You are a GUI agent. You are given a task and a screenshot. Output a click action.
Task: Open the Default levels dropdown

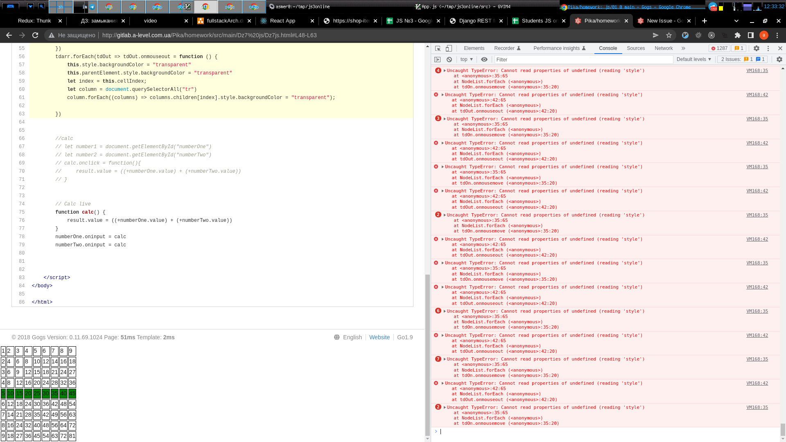pos(694,59)
